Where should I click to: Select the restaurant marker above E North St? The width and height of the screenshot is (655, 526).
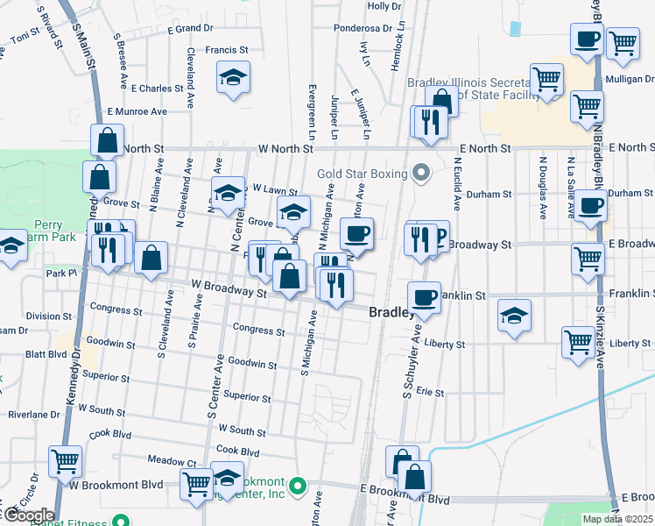pyautogui.click(x=431, y=124)
